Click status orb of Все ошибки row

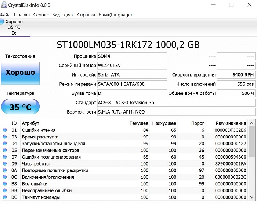coord(4,184)
